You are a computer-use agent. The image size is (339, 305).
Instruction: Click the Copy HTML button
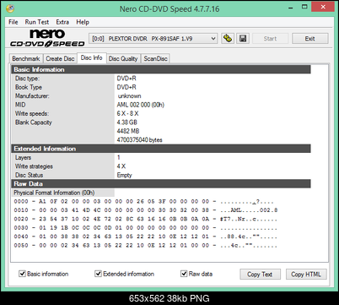click(x=306, y=274)
